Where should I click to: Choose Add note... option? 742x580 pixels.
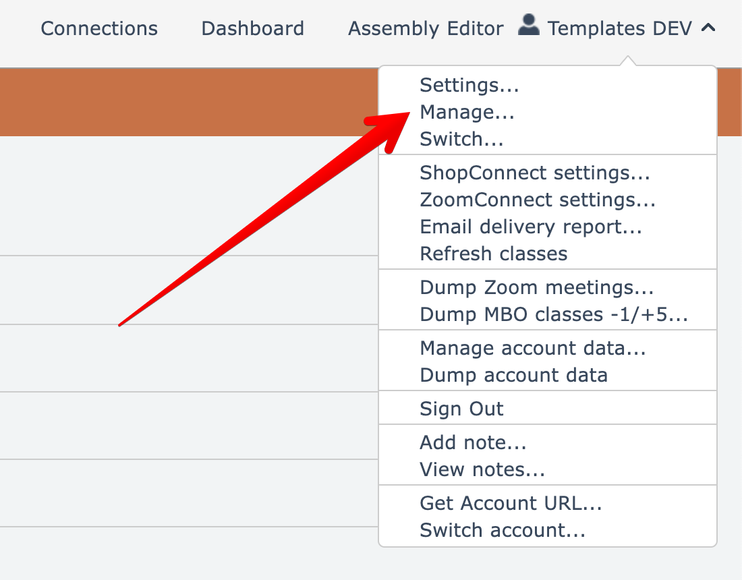[473, 443]
